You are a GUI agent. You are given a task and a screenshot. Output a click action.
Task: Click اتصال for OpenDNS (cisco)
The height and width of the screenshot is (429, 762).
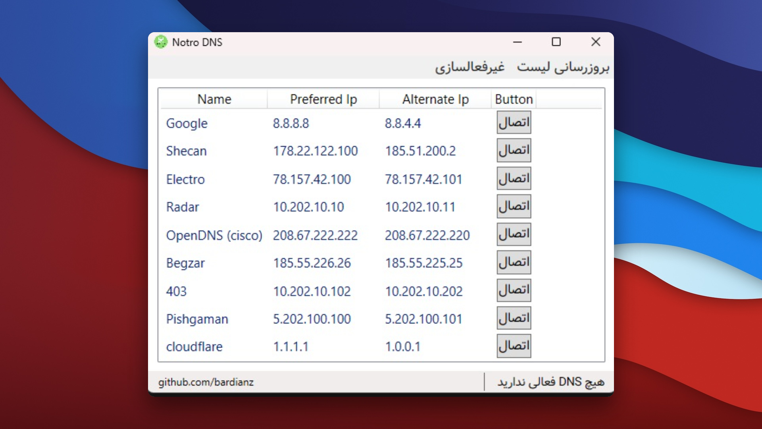tap(514, 234)
